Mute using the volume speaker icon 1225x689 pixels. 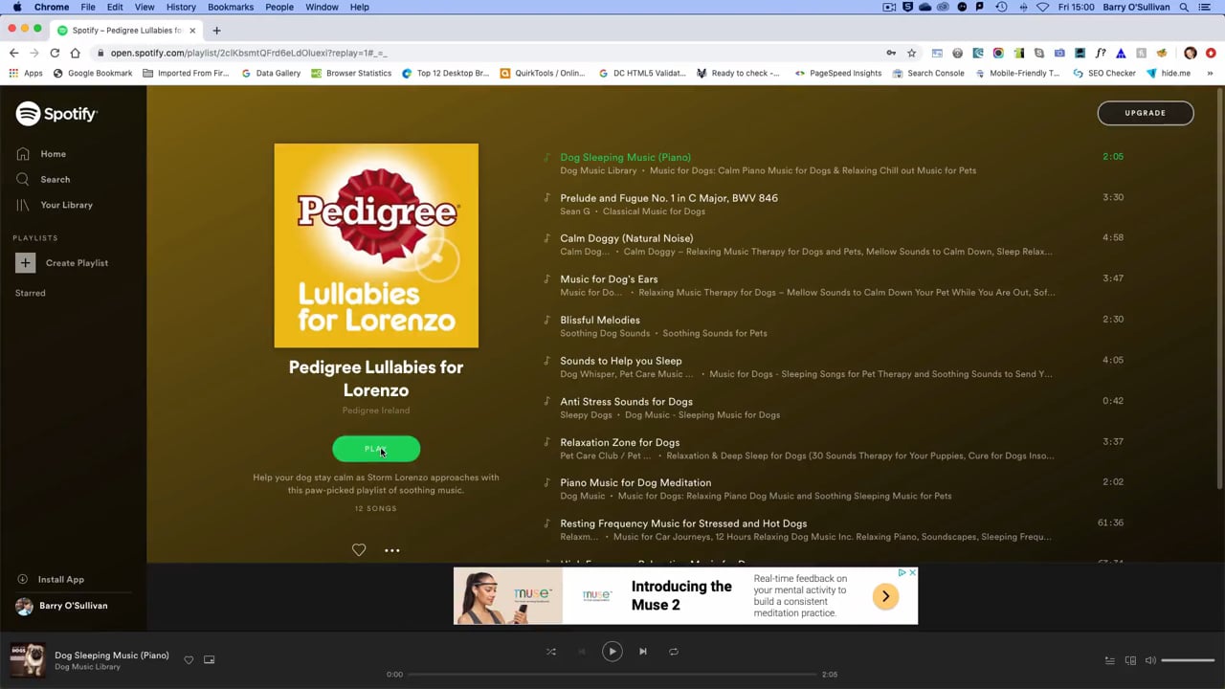(x=1150, y=660)
